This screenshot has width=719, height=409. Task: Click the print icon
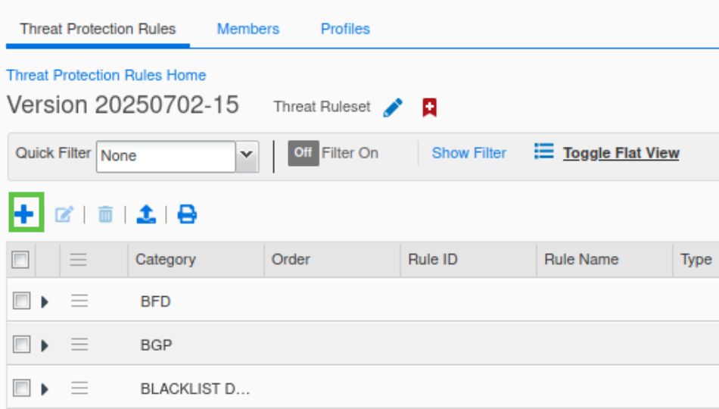point(187,215)
